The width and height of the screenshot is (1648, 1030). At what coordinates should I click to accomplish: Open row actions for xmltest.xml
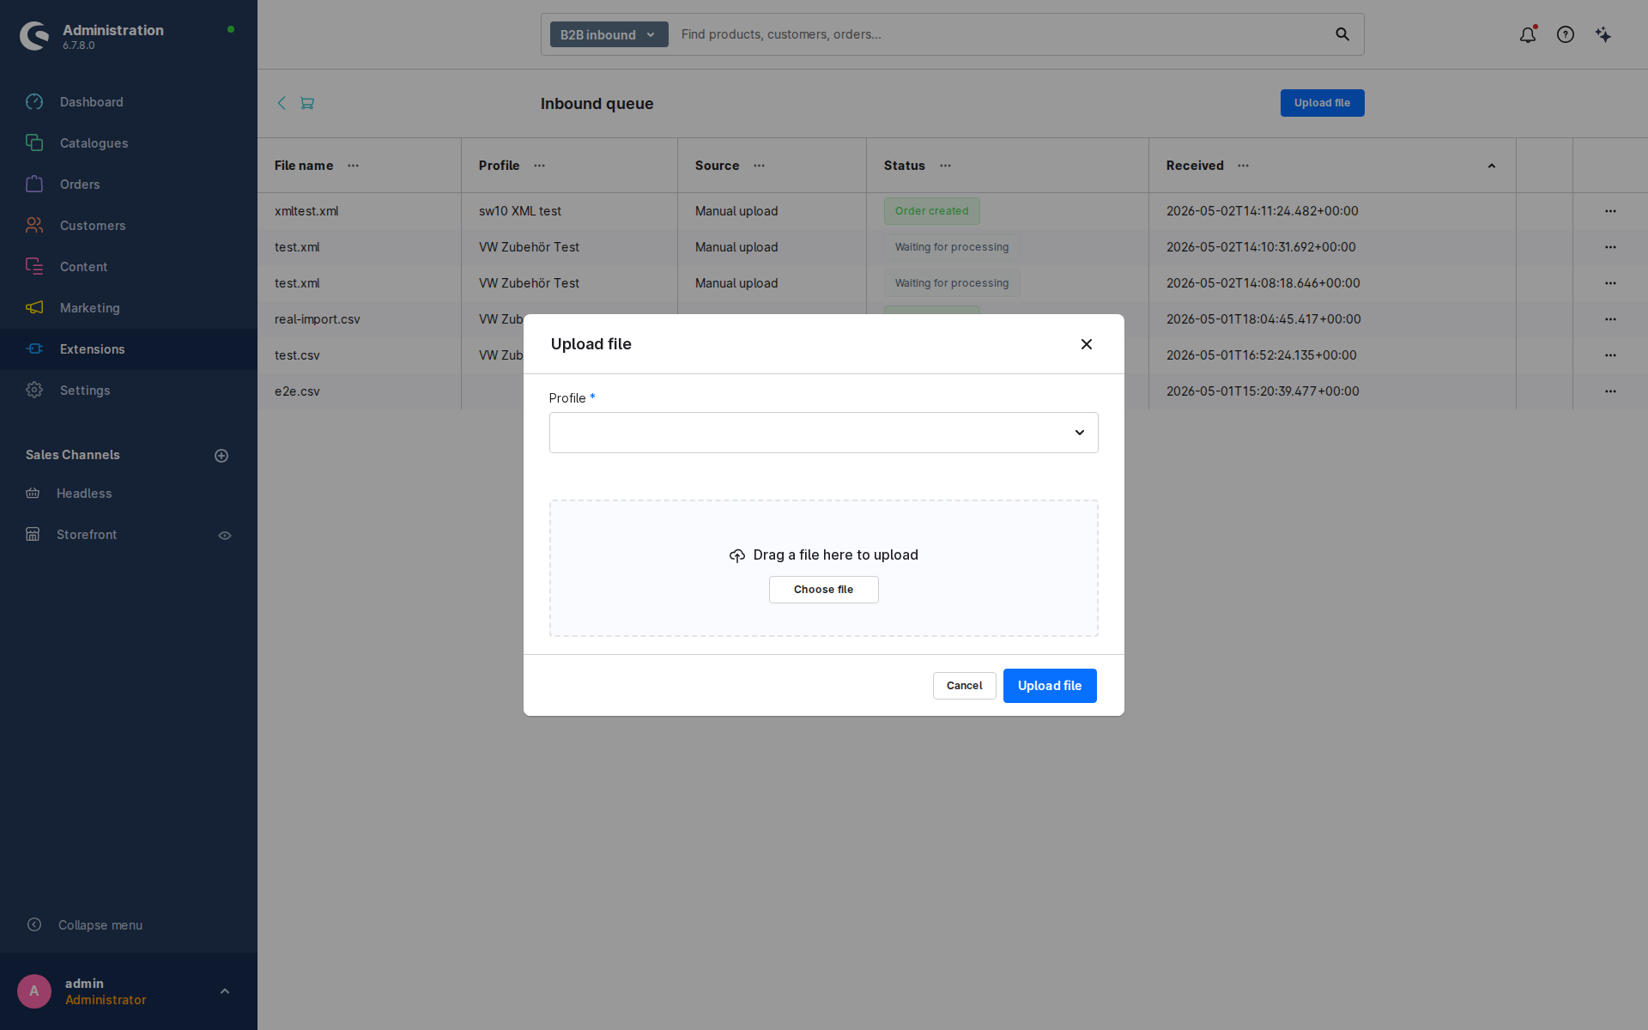coord(1610,211)
